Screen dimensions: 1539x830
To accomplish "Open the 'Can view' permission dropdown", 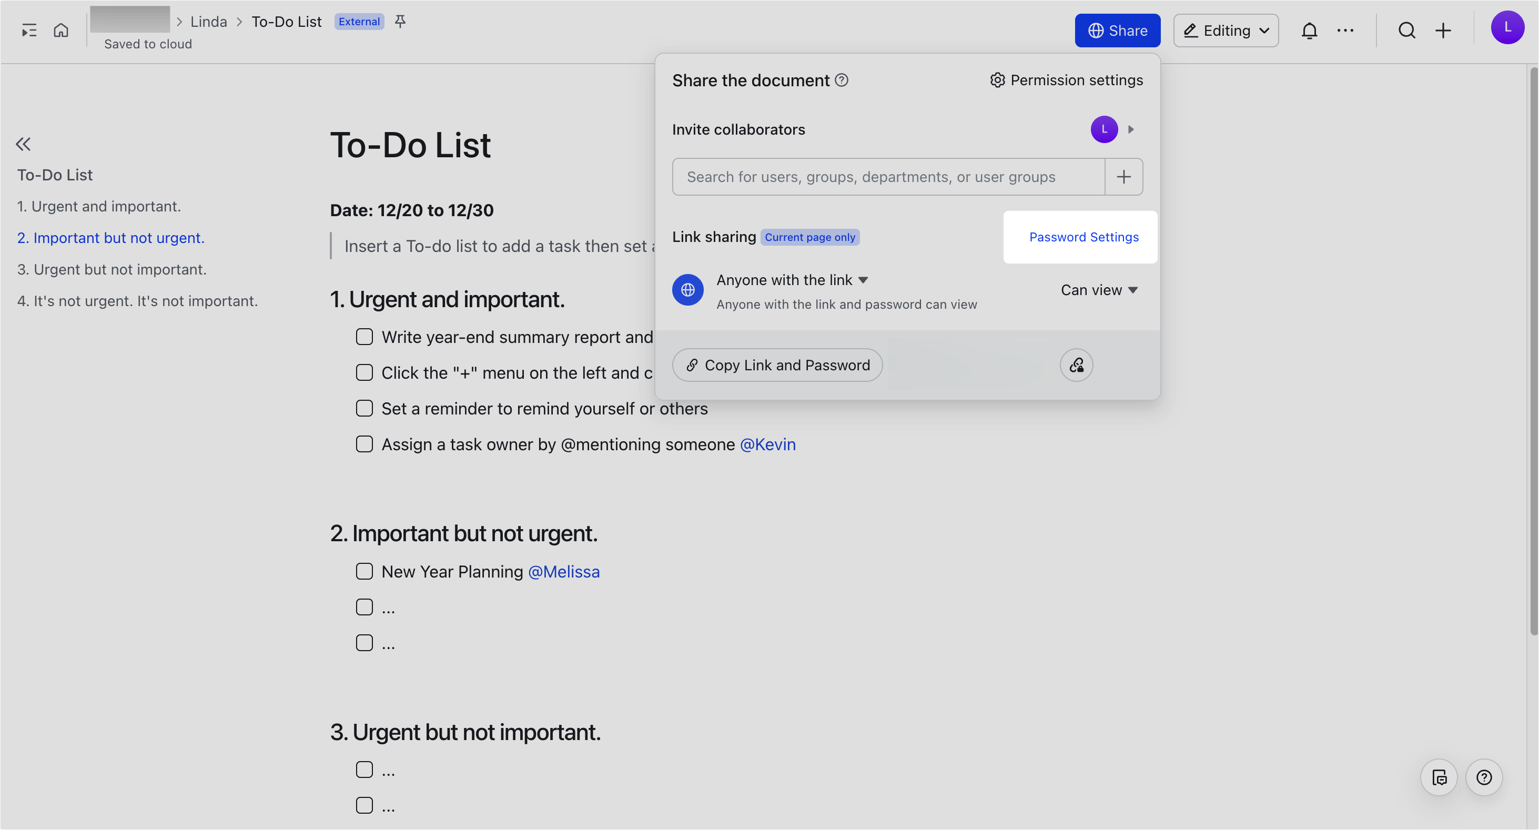I will coord(1099,290).
